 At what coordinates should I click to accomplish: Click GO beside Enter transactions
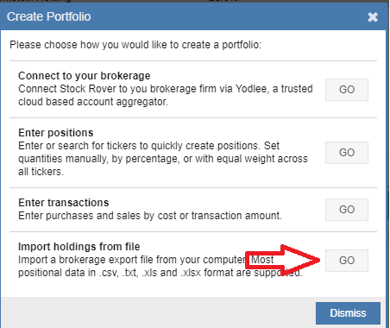click(x=347, y=210)
